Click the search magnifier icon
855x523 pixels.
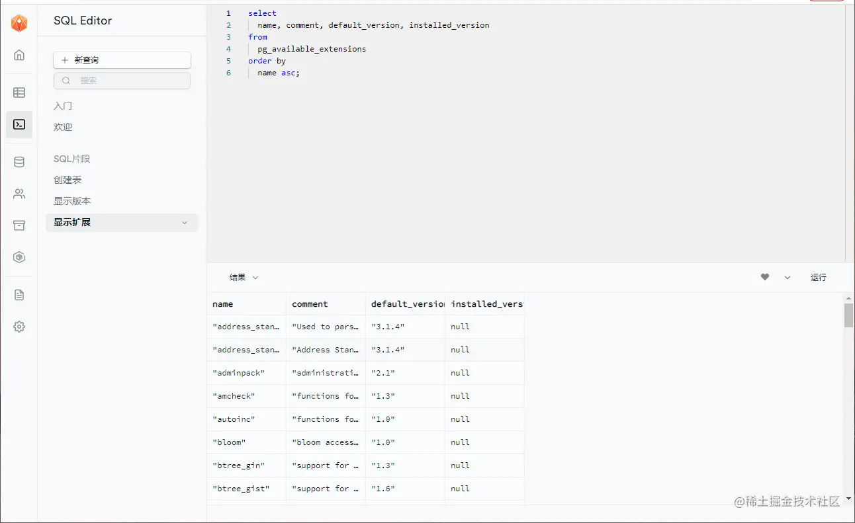click(66, 81)
